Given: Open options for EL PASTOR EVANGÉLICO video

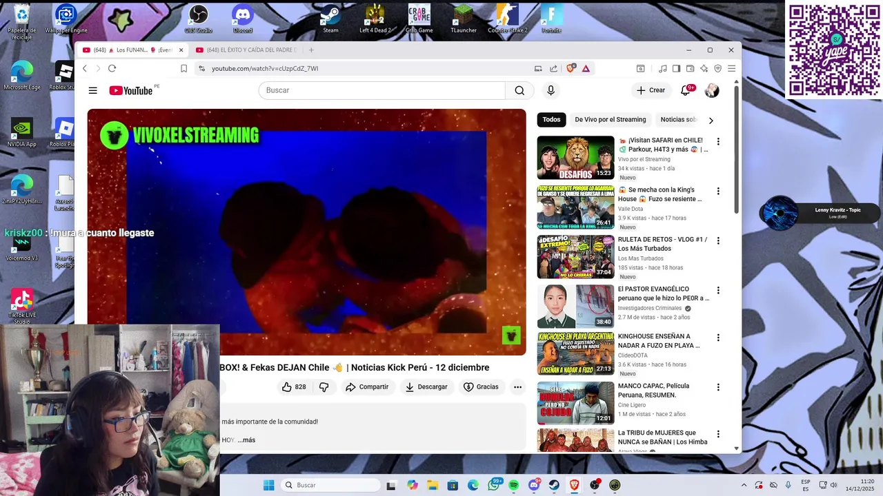Looking at the screenshot, I should [718, 290].
